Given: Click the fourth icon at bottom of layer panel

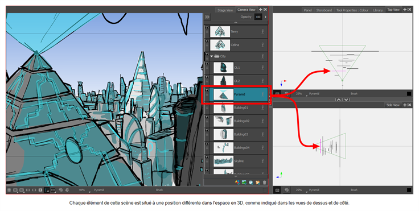Looking at the screenshot, I should point(257,183).
